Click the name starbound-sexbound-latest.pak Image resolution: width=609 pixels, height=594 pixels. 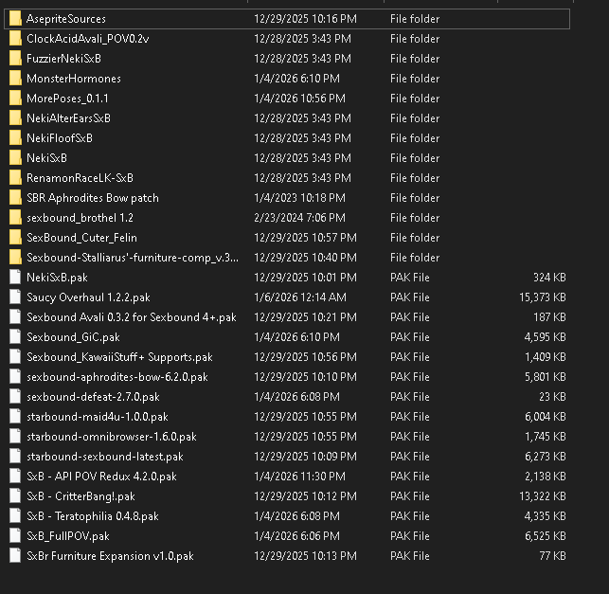[x=105, y=456]
